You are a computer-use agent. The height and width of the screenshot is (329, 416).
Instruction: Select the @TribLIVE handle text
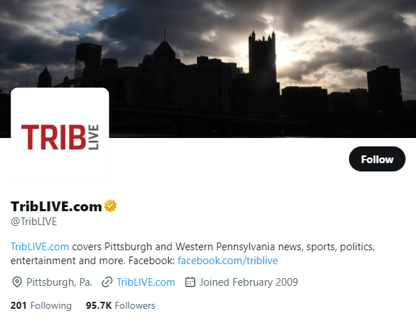tap(34, 222)
